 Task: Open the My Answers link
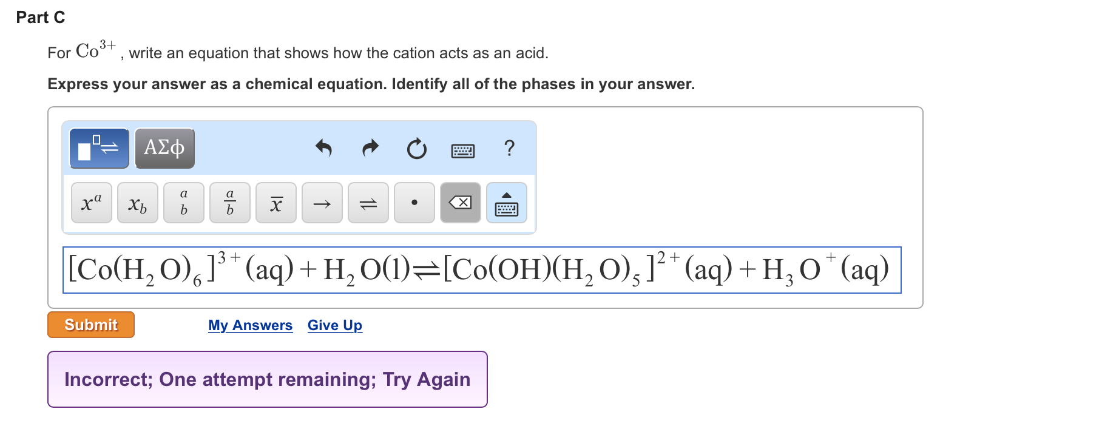[x=250, y=325]
